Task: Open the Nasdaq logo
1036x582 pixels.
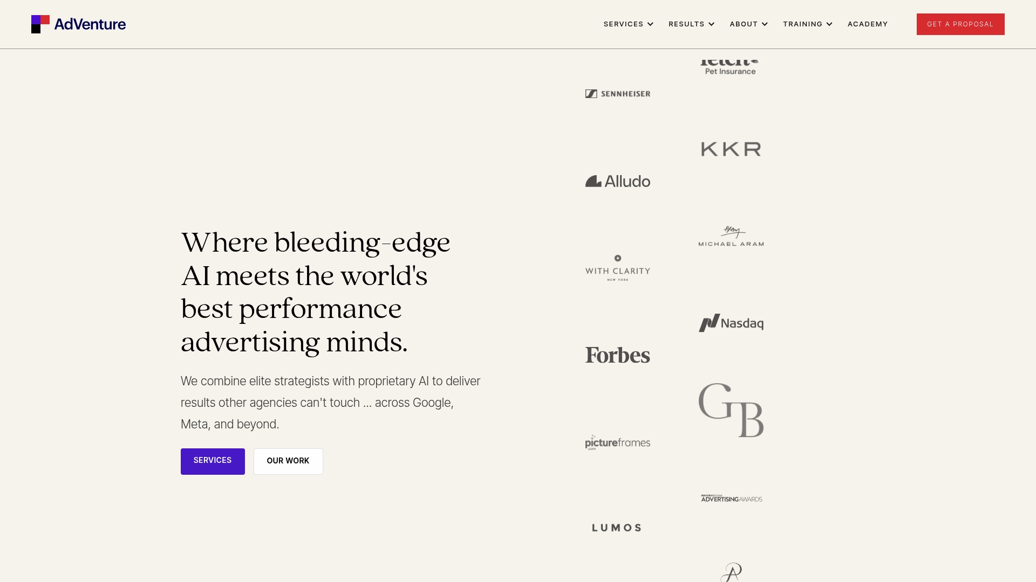Action: 731,323
